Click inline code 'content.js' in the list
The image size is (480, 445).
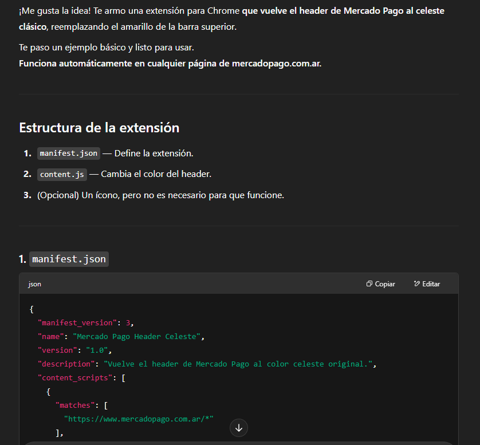click(62, 175)
